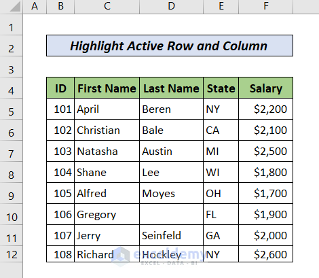Screen dimensions: 319x278
Task: Select the cell containing 'Lee'
Action: (171, 172)
